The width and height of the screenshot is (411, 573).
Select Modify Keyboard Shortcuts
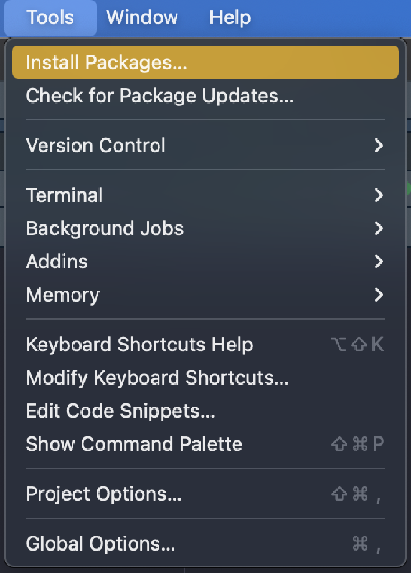(x=157, y=378)
